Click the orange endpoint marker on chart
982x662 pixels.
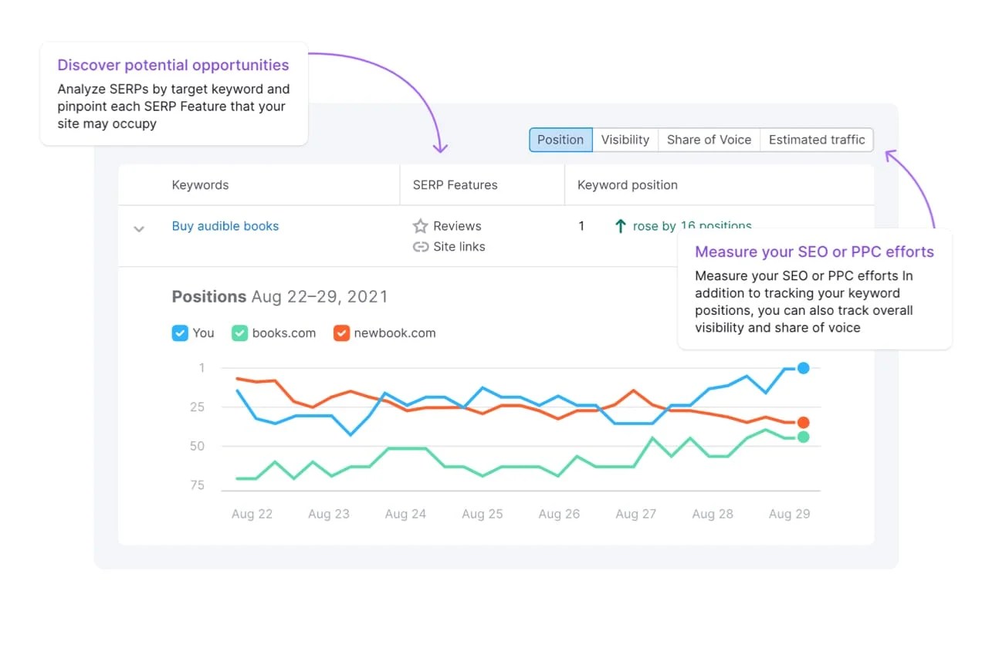pyautogui.click(x=803, y=422)
